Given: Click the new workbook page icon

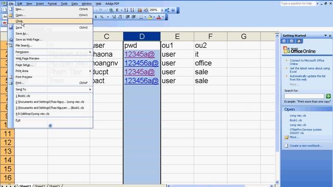Looking at the screenshot, I should click(x=287, y=145).
